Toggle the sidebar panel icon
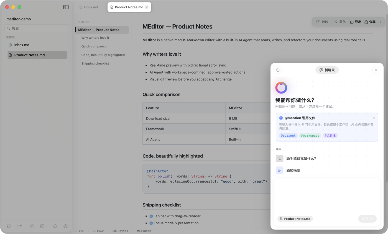Viewport: 388px width, 234px height. (66, 7)
